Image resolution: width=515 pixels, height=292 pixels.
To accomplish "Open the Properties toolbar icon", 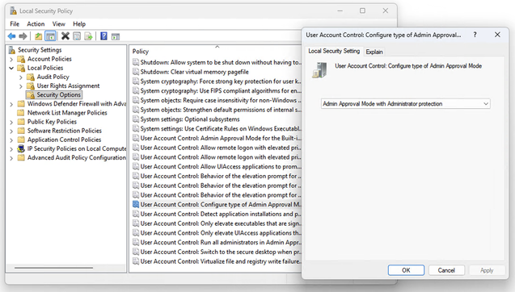I will pyautogui.click(x=77, y=36).
